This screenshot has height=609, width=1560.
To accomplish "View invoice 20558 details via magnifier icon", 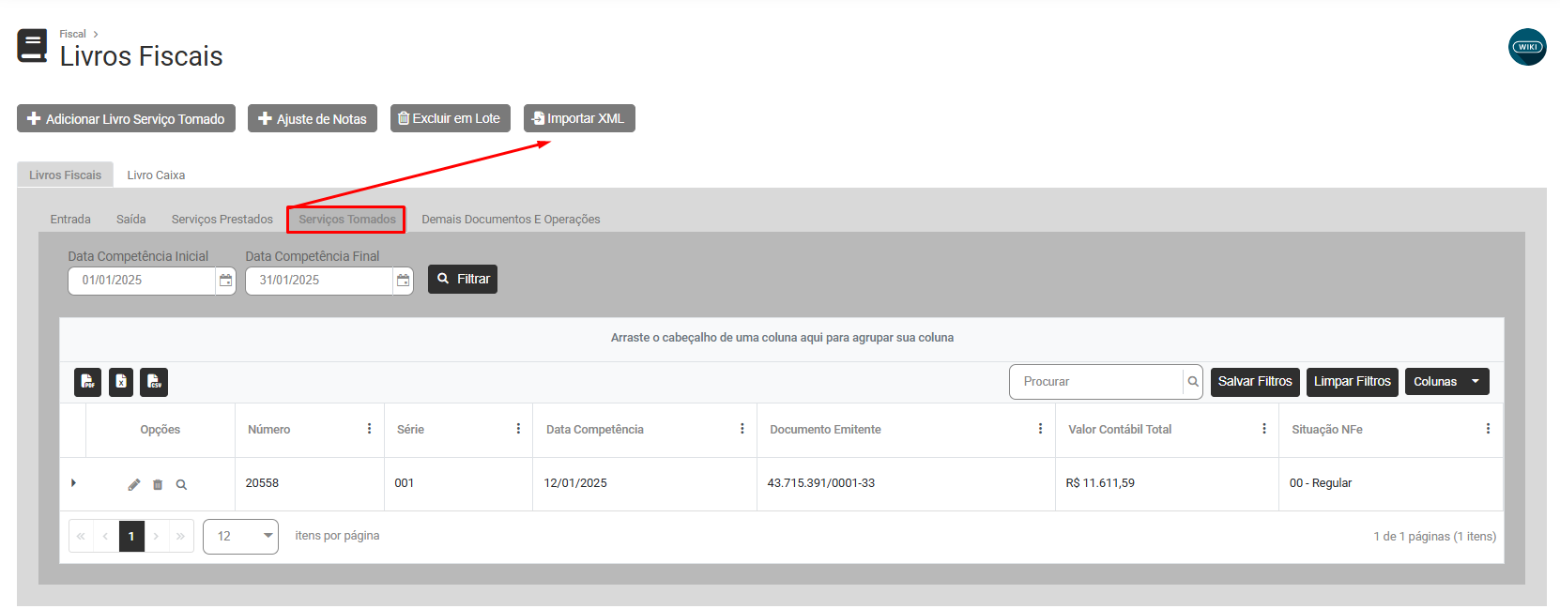I will [x=181, y=485].
